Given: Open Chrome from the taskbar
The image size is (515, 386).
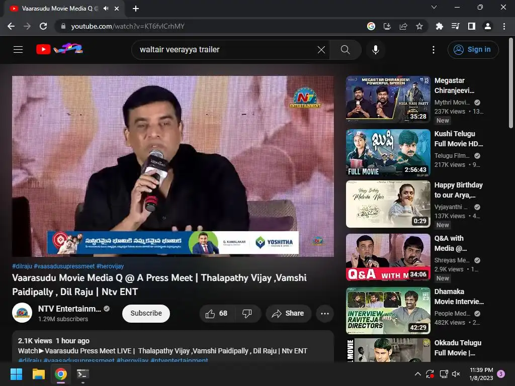Looking at the screenshot, I should point(61,374).
